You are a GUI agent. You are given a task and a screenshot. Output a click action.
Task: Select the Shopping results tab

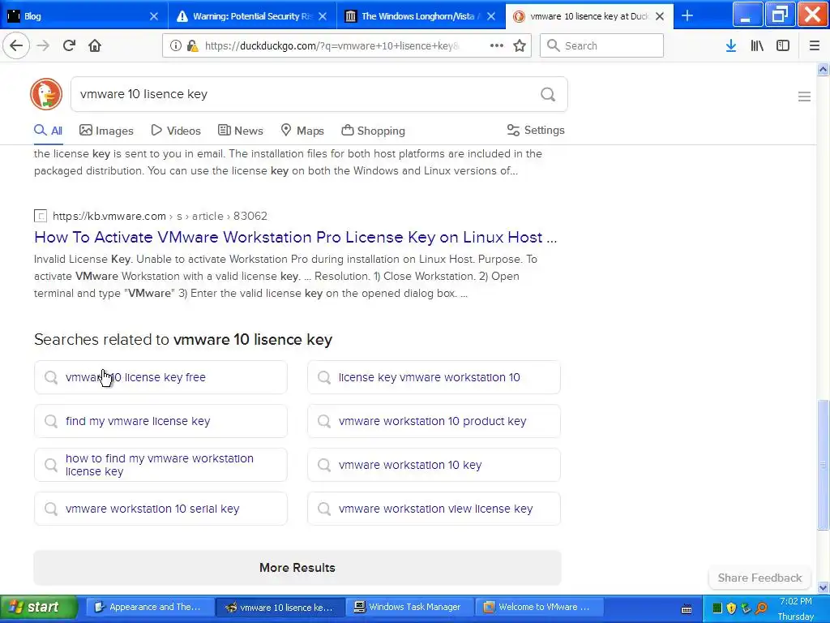373,131
